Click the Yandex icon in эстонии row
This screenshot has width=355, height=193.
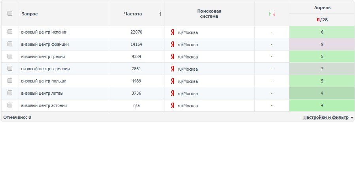pos(172,105)
